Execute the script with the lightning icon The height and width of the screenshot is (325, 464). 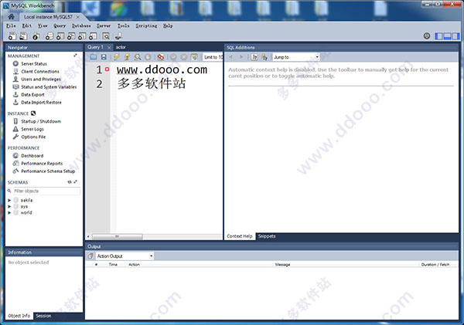pos(116,57)
